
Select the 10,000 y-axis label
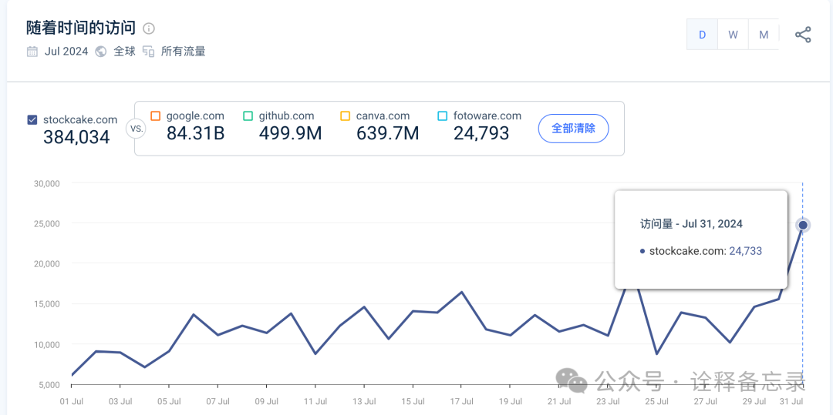pos(47,344)
